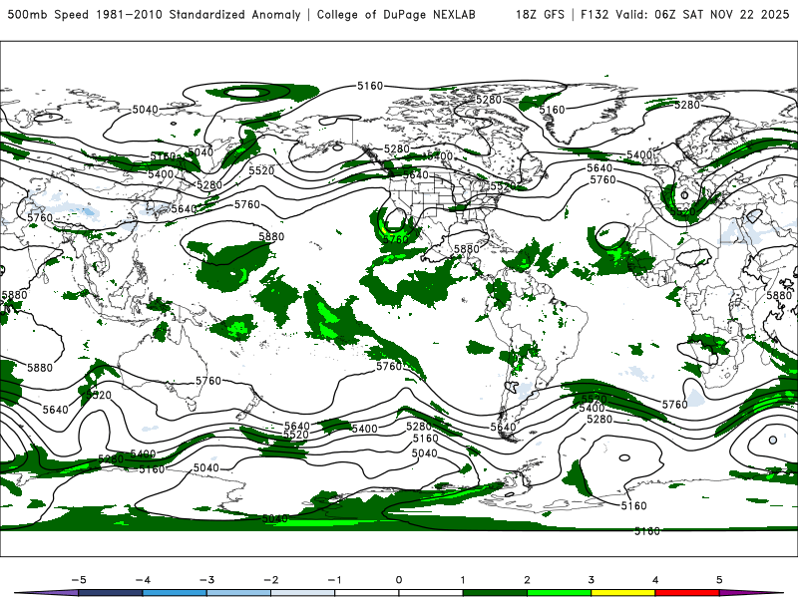Click the '5880' contour label near Cuba

467,248
